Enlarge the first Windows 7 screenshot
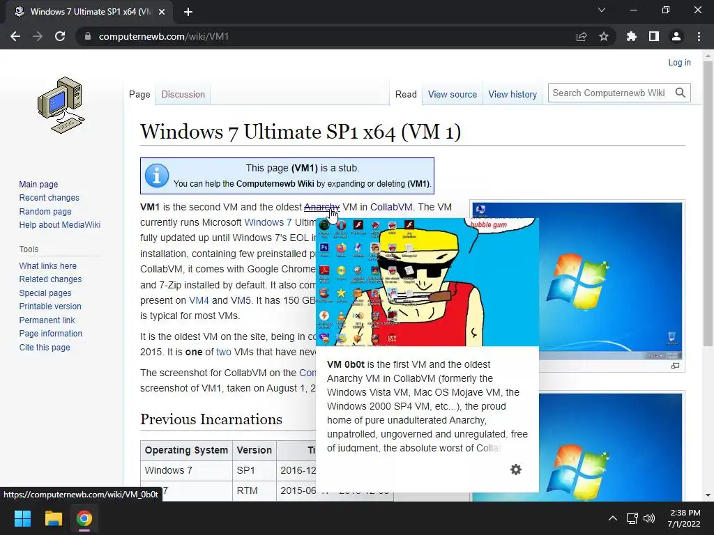The height and width of the screenshot is (535, 714). (675, 366)
